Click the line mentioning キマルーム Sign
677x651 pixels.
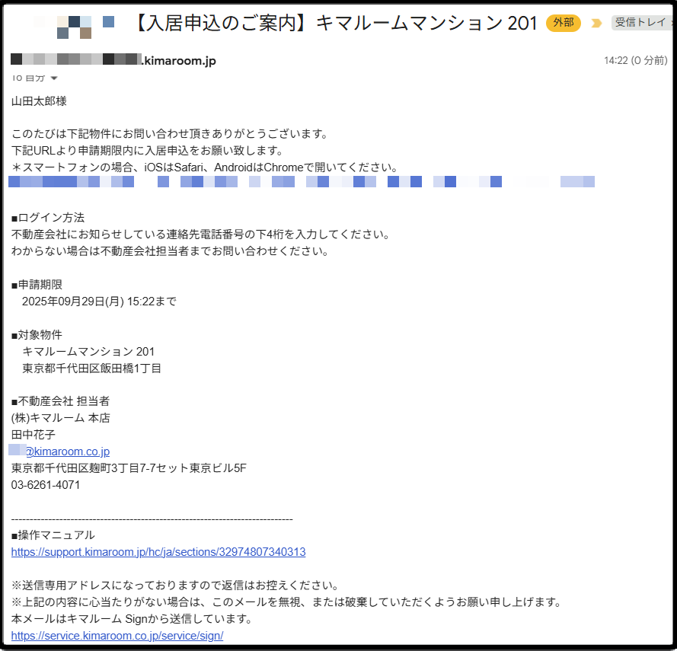132,619
